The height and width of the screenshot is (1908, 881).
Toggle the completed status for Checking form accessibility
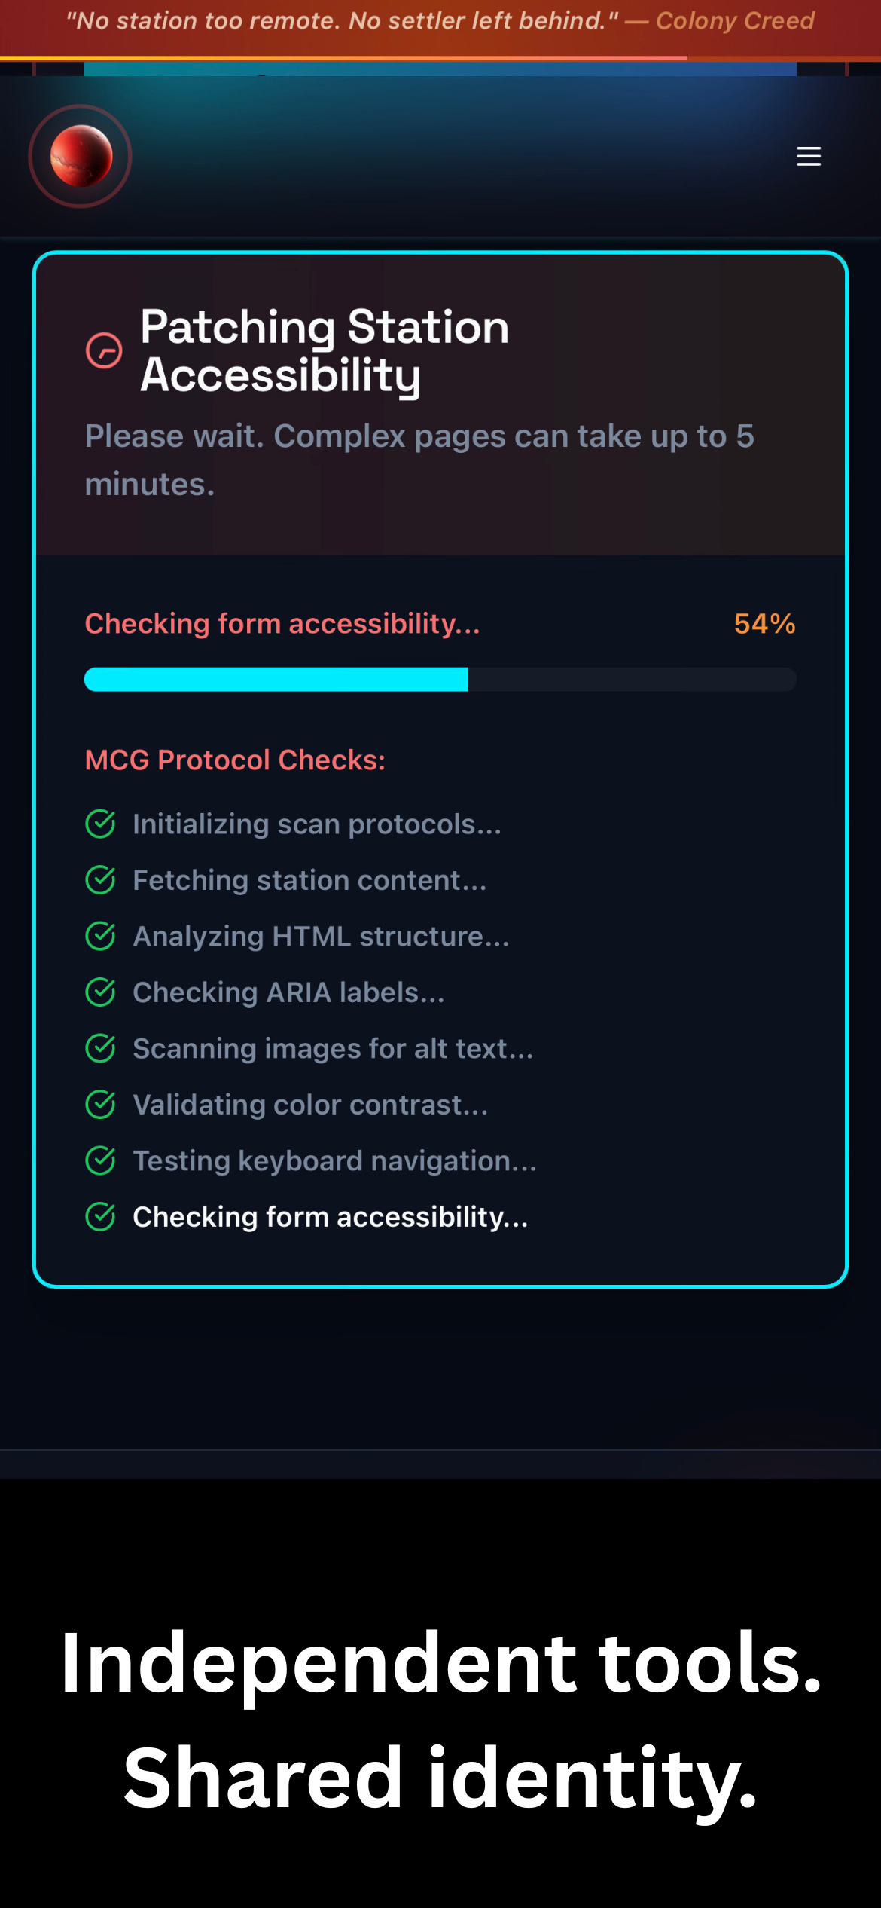(102, 1216)
